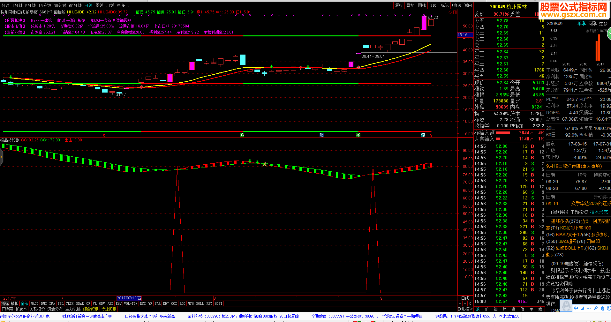
Task: Expand the 扩展∧ panel
Action: (x=21, y=309)
